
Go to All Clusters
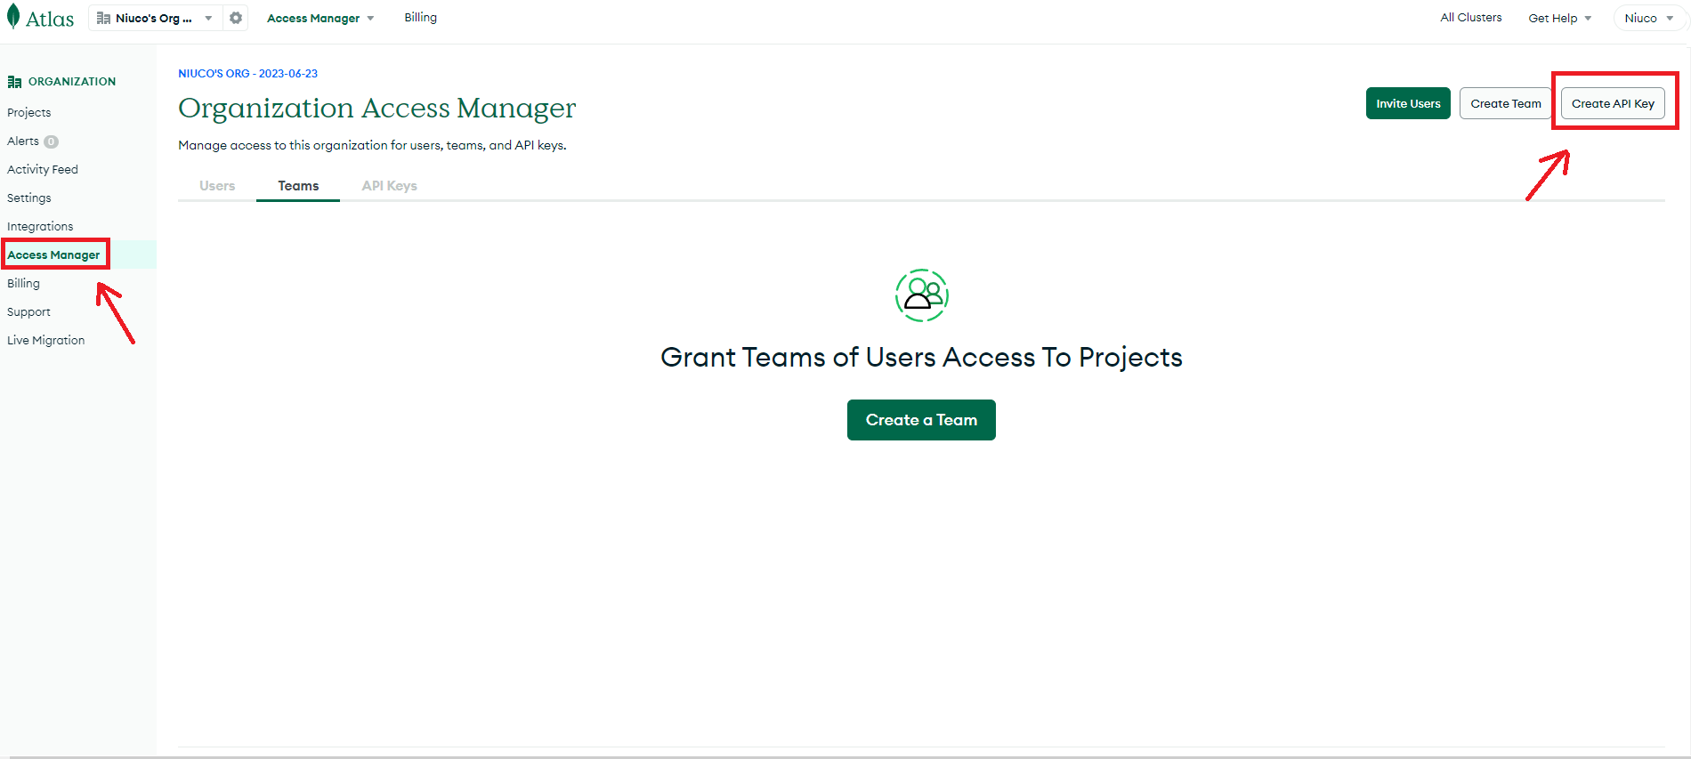(x=1470, y=17)
